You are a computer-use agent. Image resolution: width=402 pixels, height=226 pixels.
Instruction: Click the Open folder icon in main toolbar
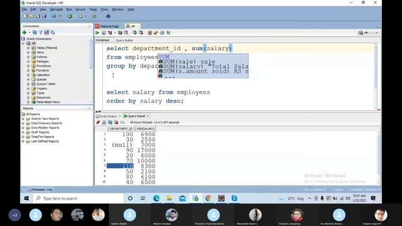32,16
